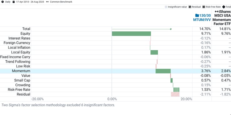
Task: Click the Total diamond legend icon
Action: point(223,7)
